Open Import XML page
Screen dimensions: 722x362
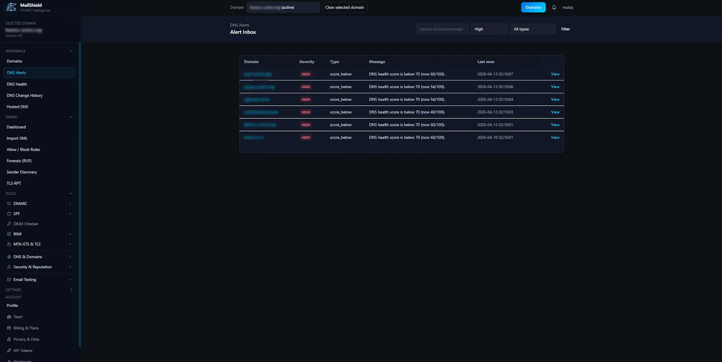point(39,138)
